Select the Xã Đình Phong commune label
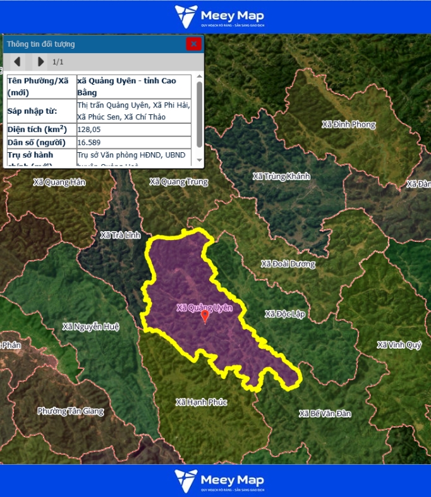 348,124
